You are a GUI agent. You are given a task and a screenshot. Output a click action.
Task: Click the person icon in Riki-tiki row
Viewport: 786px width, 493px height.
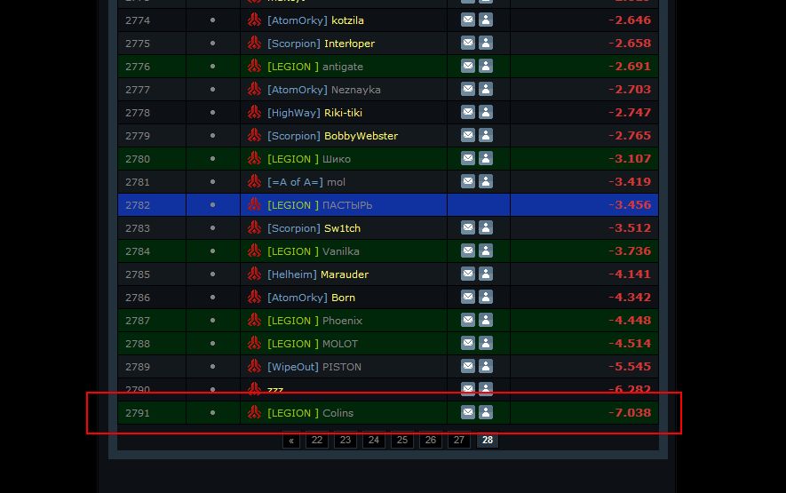(485, 112)
